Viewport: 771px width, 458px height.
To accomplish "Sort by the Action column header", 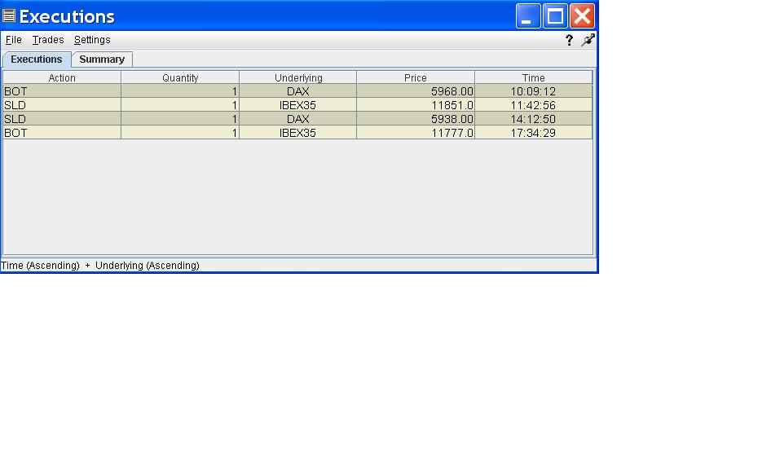I will 62,77.
